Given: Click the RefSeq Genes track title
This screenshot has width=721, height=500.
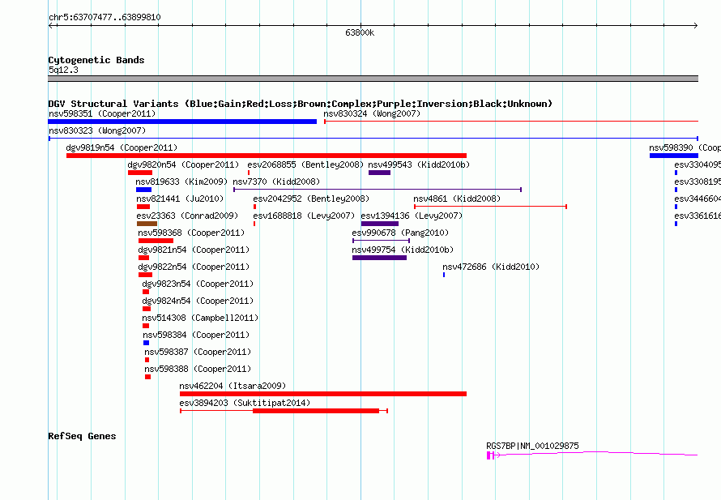Looking at the screenshot, I should [82, 436].
